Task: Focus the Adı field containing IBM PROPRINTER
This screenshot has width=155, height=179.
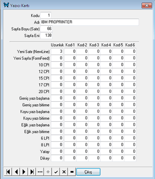Action: [90, 22]
